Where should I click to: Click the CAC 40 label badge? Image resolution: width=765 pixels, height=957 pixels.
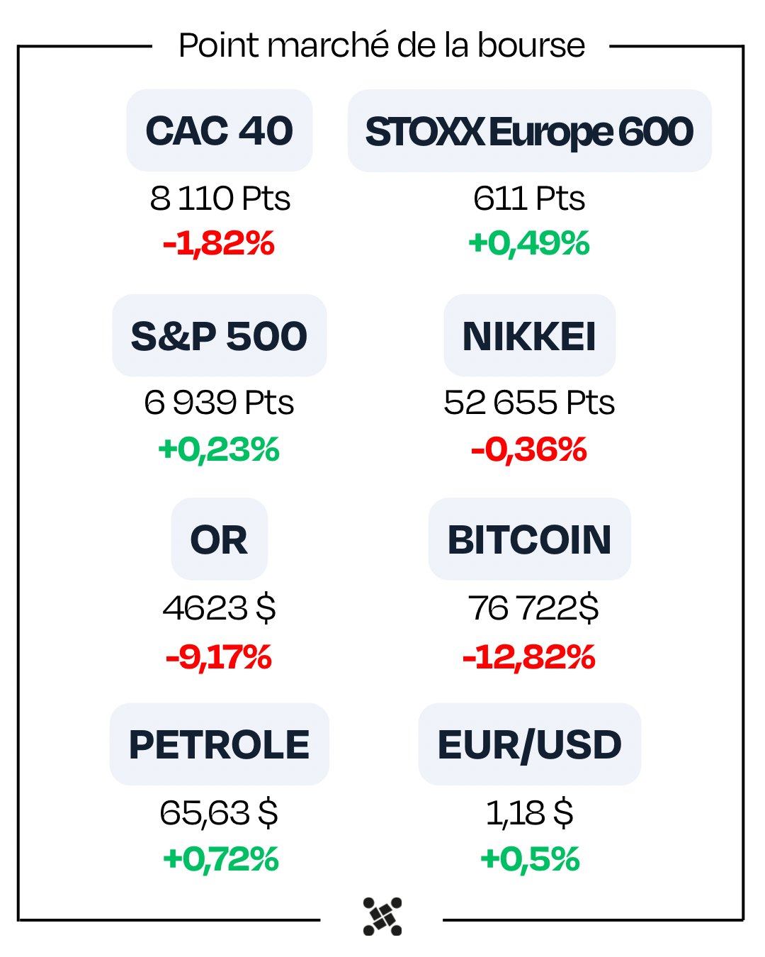pyautogui.click(x=220, y=130)
